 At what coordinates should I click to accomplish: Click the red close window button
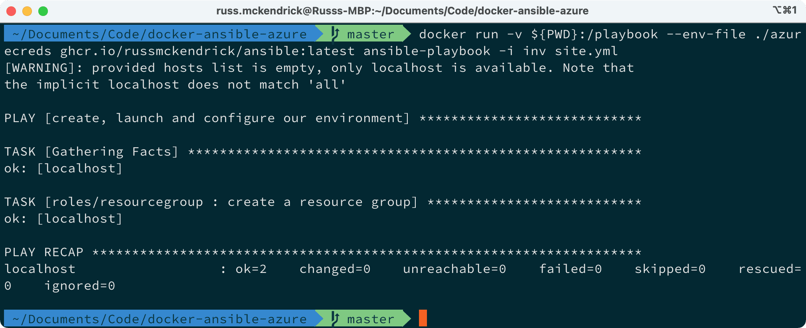pos(11,11)
